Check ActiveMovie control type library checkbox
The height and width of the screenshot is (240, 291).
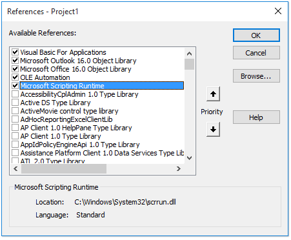[x=15, y=111]
